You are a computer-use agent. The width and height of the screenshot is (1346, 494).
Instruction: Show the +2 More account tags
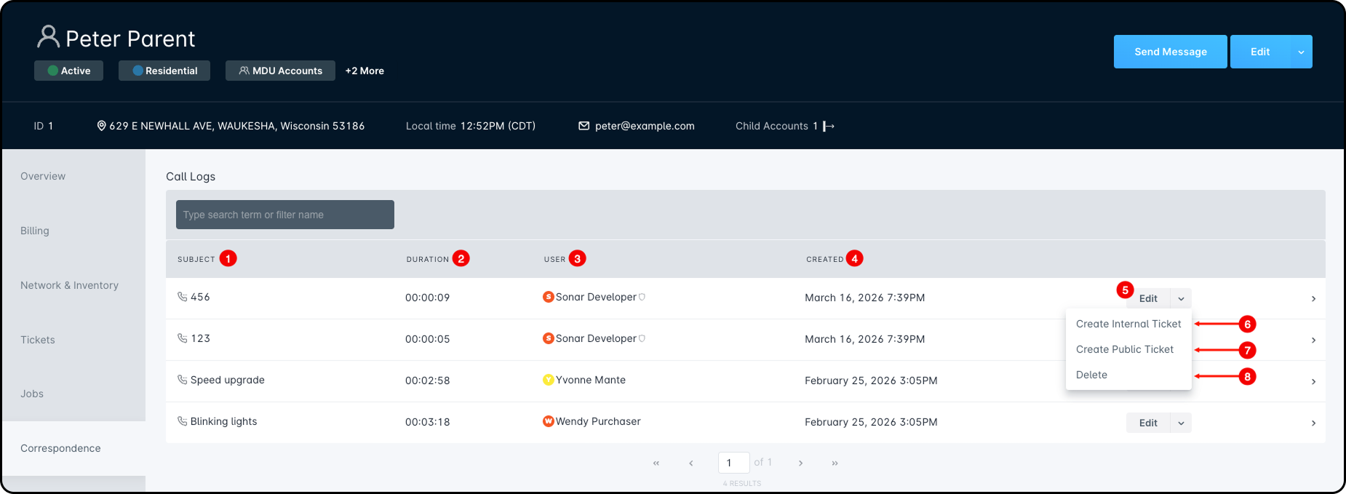pos(365,71)
